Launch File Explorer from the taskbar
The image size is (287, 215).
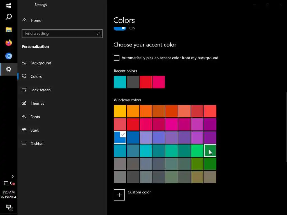click(x=9, y=30)
